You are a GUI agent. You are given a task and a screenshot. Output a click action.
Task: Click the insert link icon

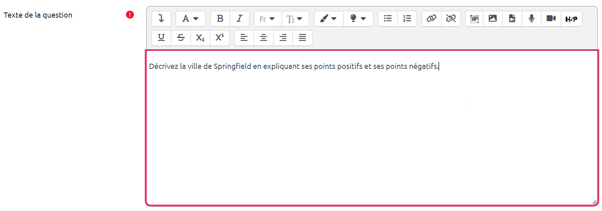431,19
